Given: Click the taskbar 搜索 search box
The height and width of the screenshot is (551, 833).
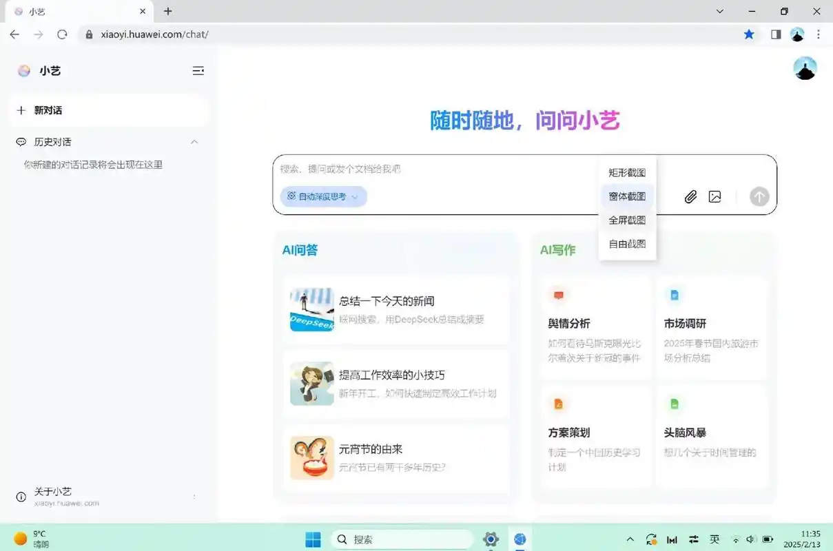Looking at the screenshot, I should click(x=402, y=539).
